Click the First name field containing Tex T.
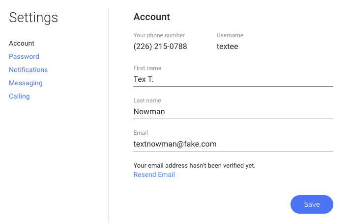Viewport: 349px width, 223px height. 233,79
